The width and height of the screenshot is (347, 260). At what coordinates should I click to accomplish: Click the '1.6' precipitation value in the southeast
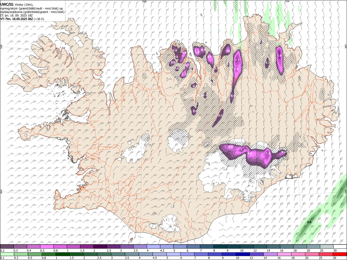click(x=268, y=153)
